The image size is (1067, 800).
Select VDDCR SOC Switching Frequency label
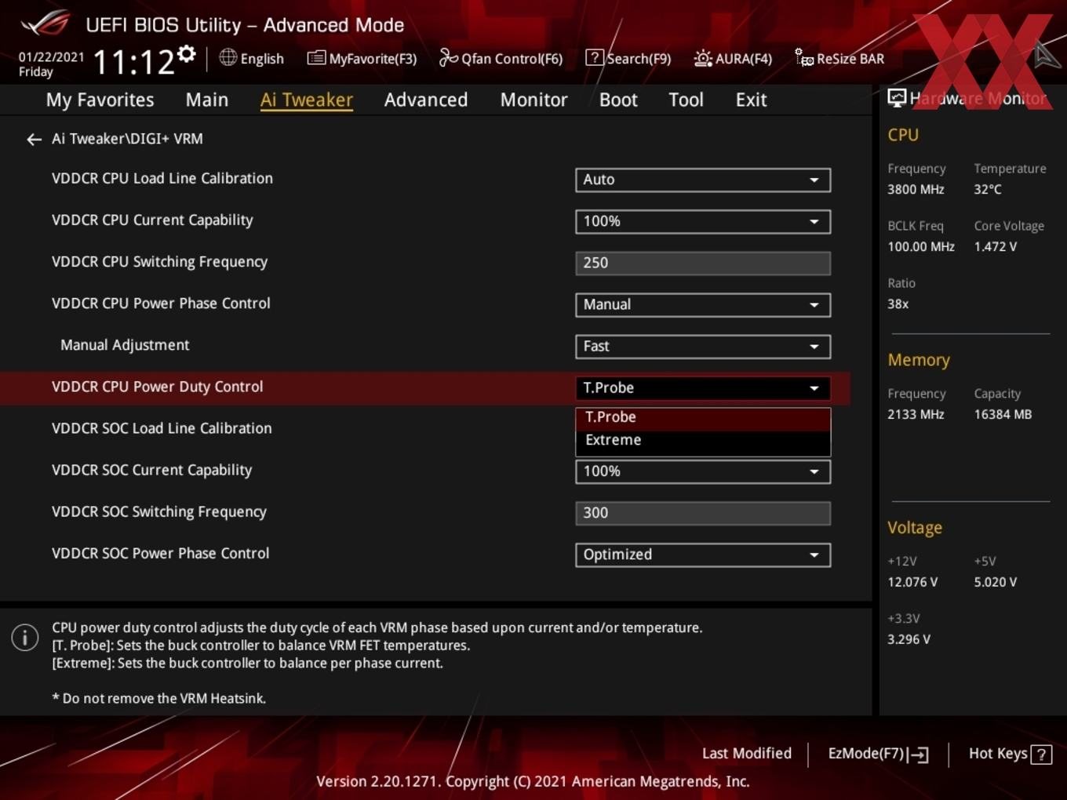point(159,511)
